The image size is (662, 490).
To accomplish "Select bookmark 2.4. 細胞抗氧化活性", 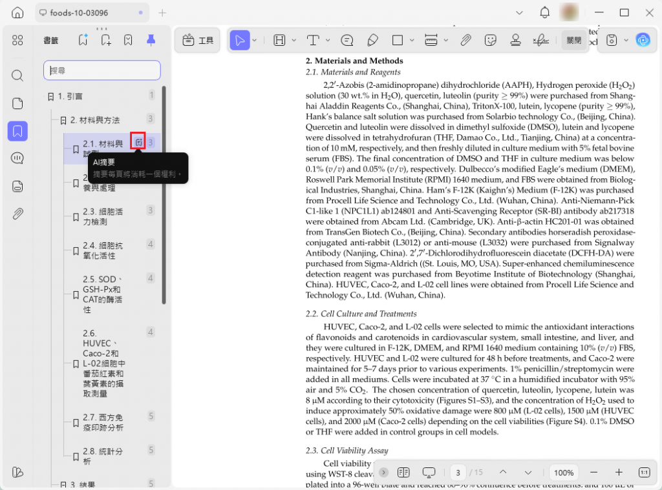I will tap(112, 250).
